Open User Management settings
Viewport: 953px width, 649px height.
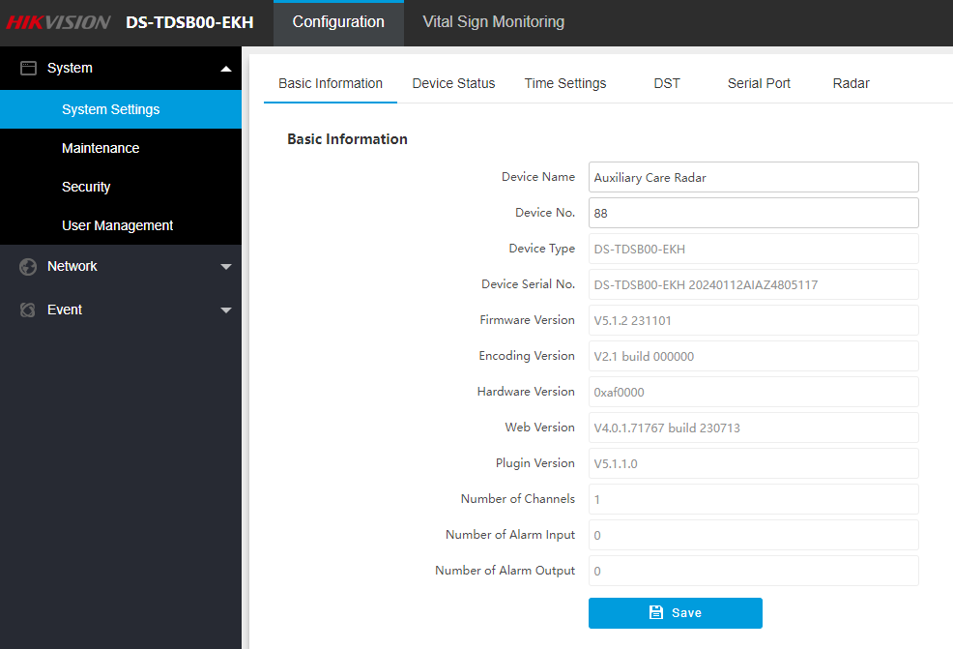point(117,225)
